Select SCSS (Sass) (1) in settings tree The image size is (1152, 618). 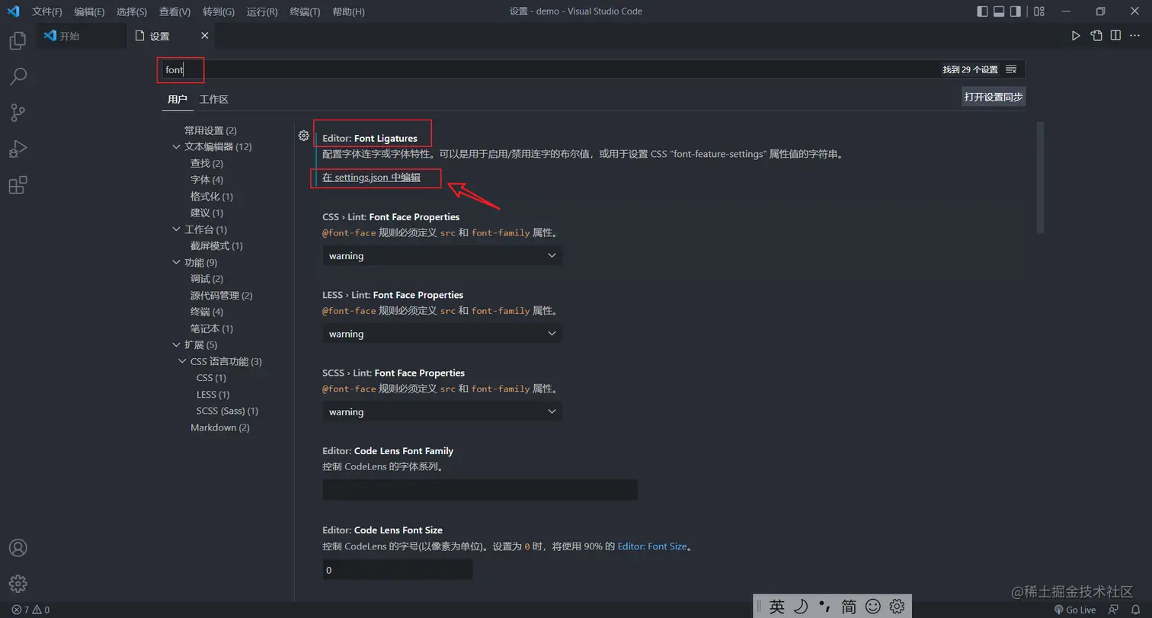[x=227, y=411]
